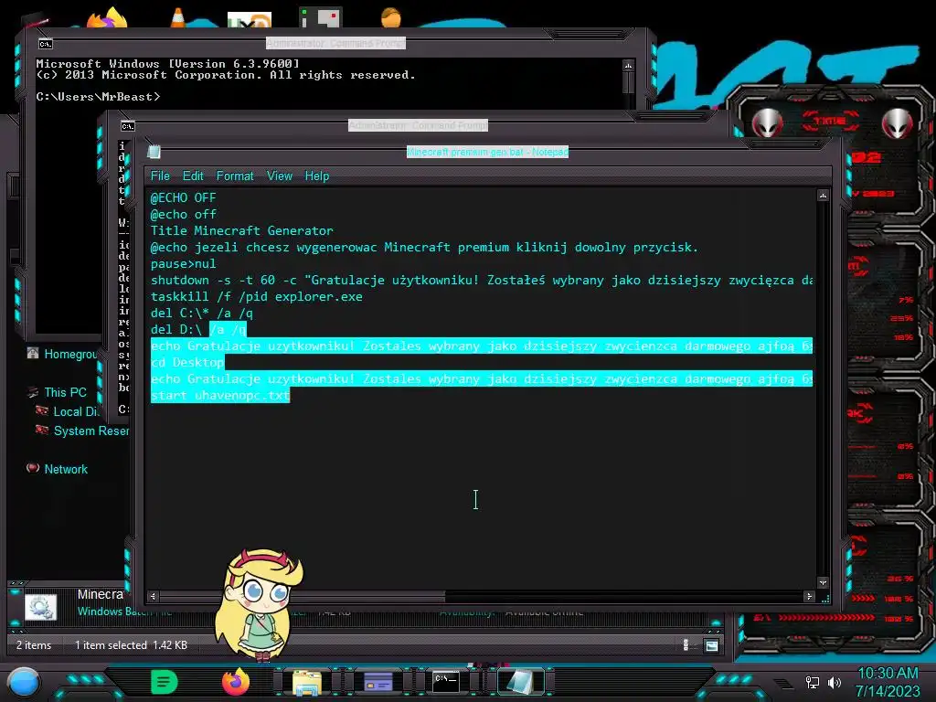Click the "start uhavenopc.txt" line
The image size is (936, 702).
[219, 395]
